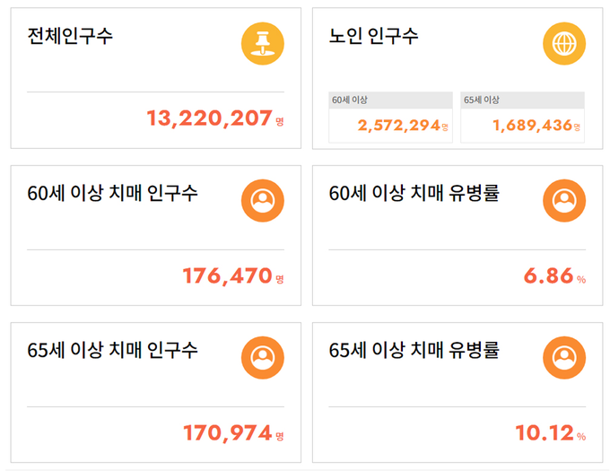Click person icon in 65세 이상 치매 인구수 card
610x471 pixels.
263,358
